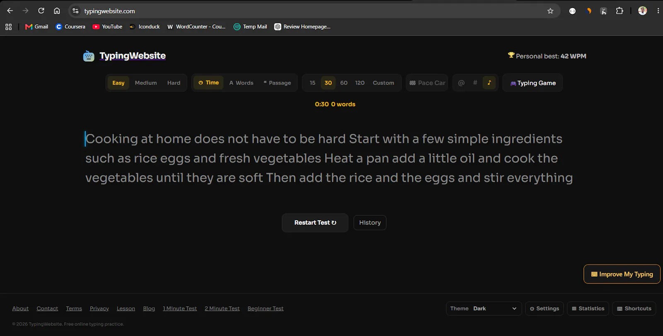
Task: Open the About link
Action: (20, 309)
